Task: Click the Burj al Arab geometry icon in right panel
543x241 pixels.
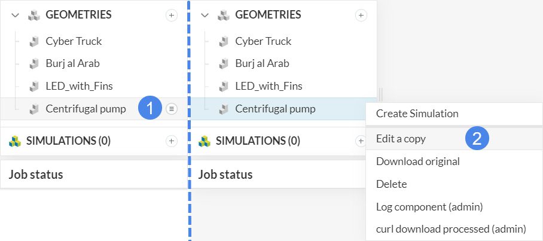Action: click(224, 63)
